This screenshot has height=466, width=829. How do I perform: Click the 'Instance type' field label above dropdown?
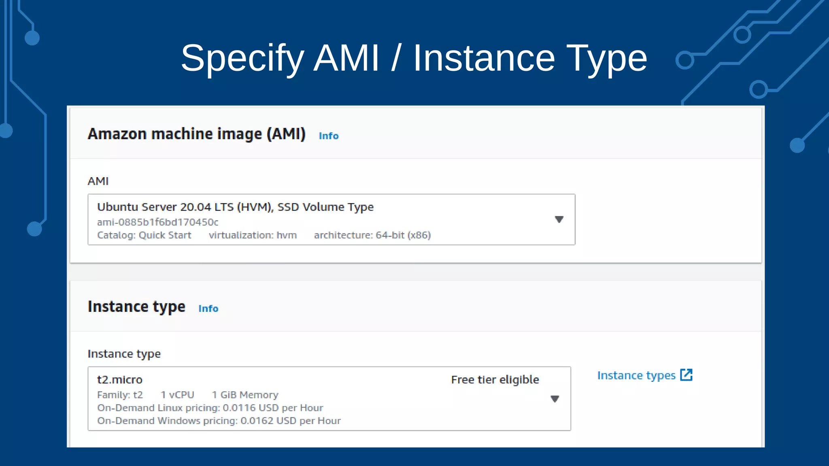click(124, 354)
